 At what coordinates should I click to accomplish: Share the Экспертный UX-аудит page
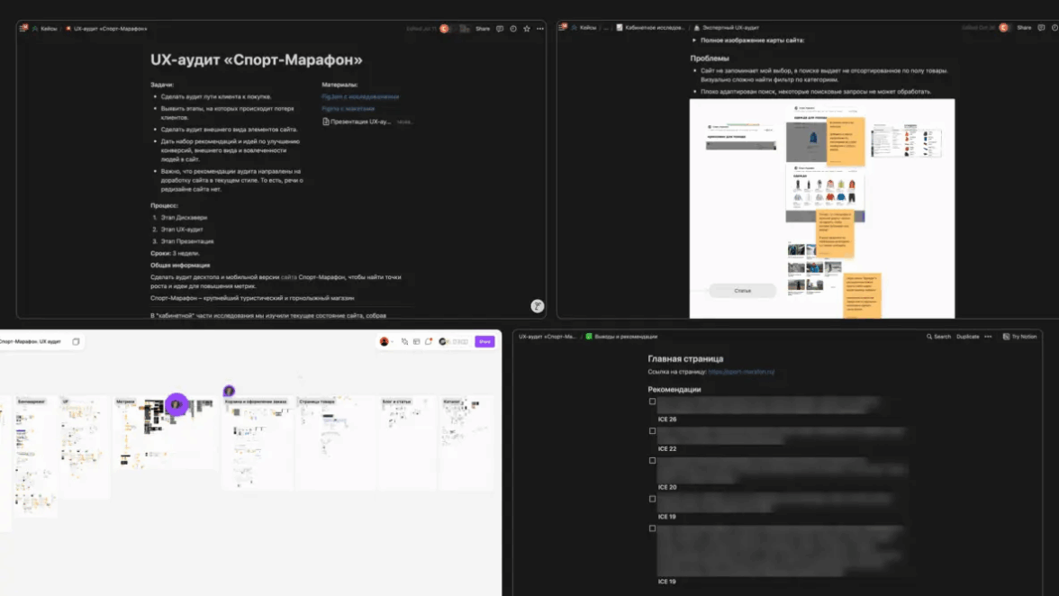click(1024, 28)
